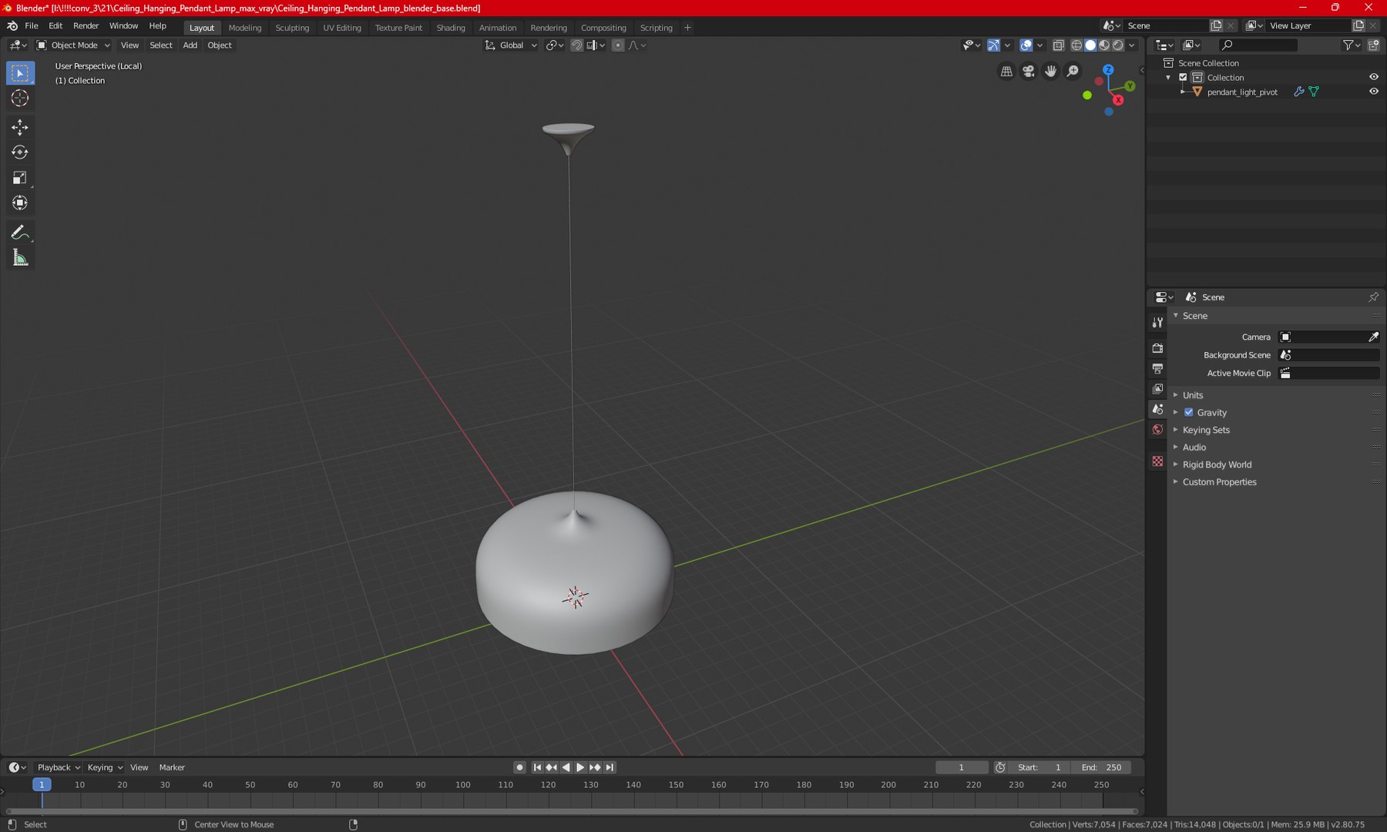Pin the properties editor context
1387x832 pixels.
click(x=1373, y=297)
